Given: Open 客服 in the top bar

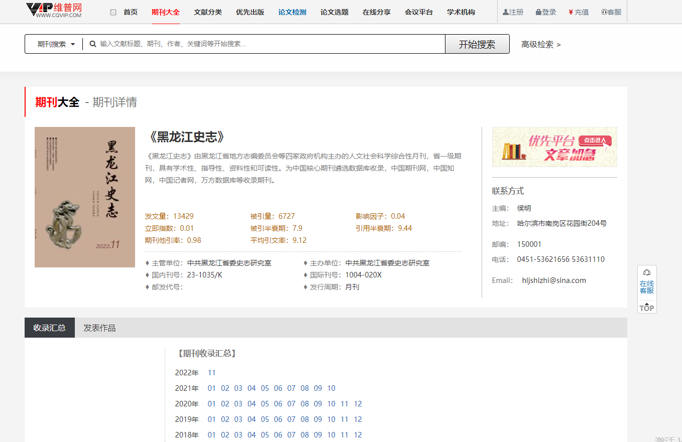Looking at the screenshot, I should 611,12.
